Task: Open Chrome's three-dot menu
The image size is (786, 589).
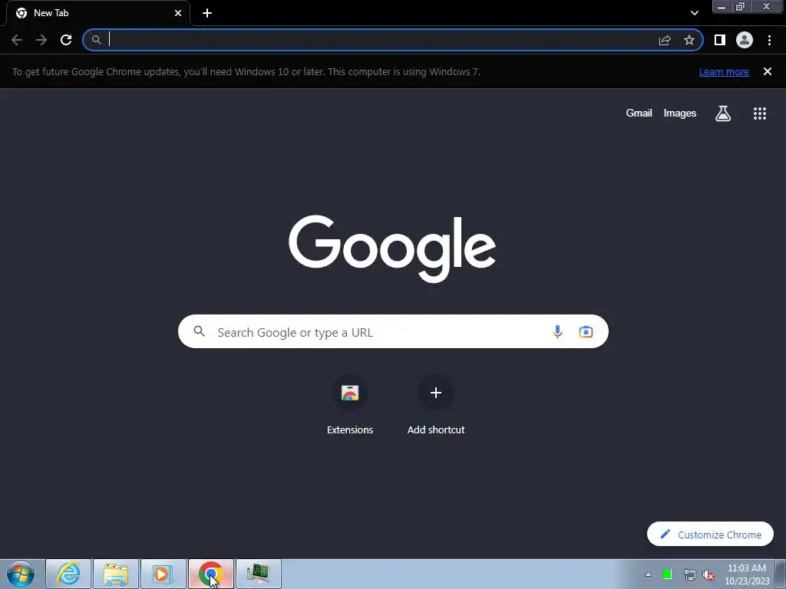Action: pos(769,40)
